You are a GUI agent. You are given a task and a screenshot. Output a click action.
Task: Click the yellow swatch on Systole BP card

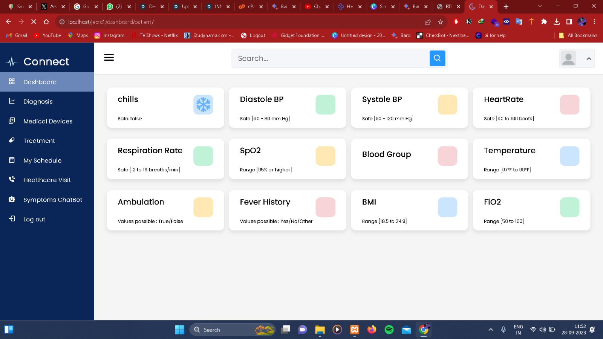tap(447, 105)
